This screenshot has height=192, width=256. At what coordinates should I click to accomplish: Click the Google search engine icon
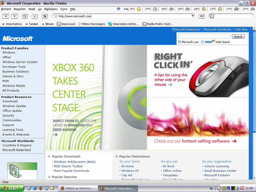pyautogui.click(x=212, y=16)
